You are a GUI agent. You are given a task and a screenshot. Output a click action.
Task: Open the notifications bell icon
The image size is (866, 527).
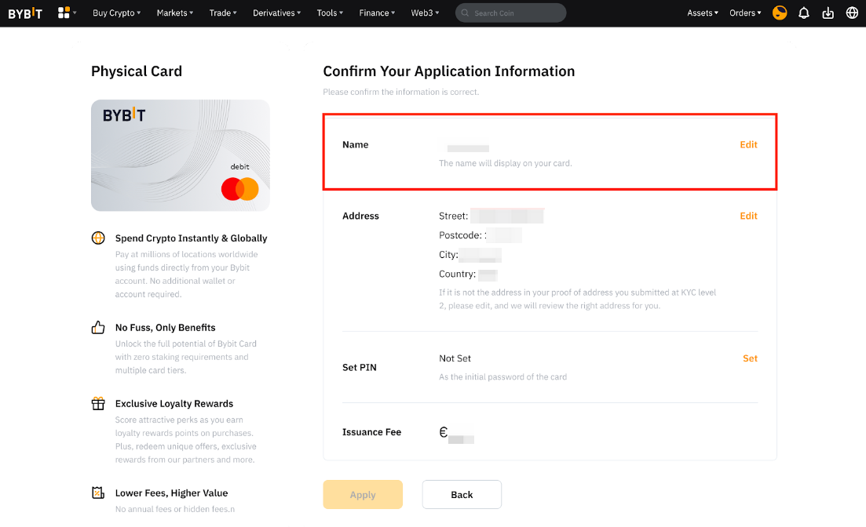tap(803, 13)
